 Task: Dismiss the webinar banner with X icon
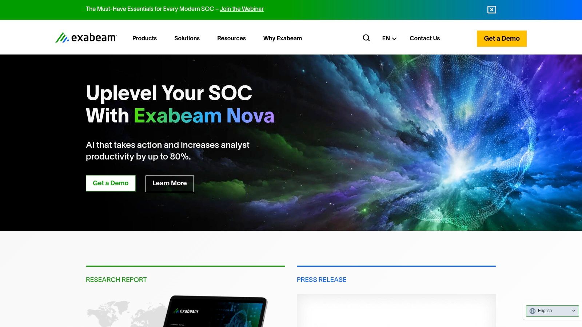492,10
